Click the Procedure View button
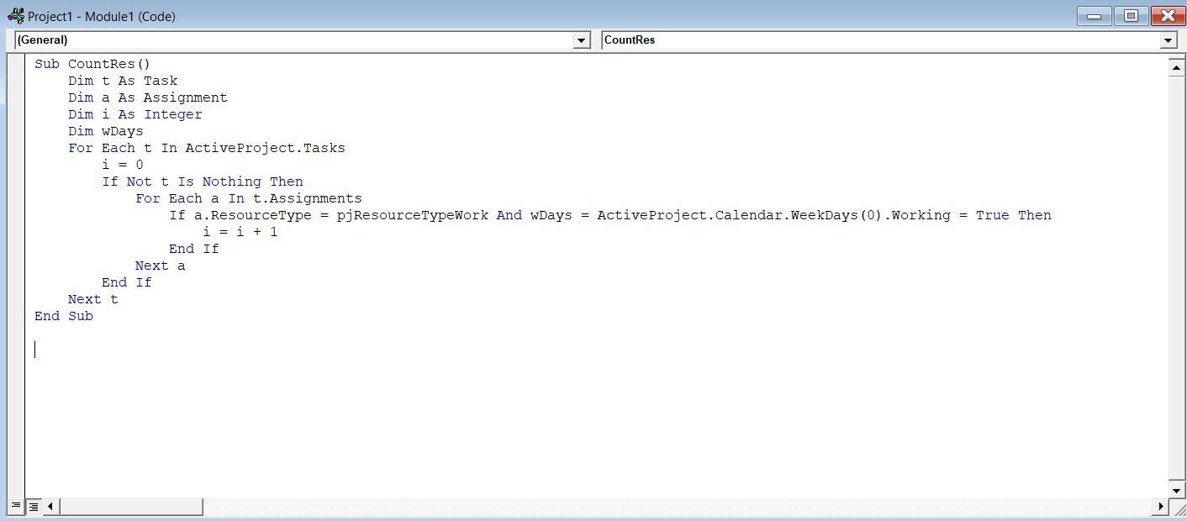The width and height of the screenshot is (1187, 521). (x=16, y=506)
